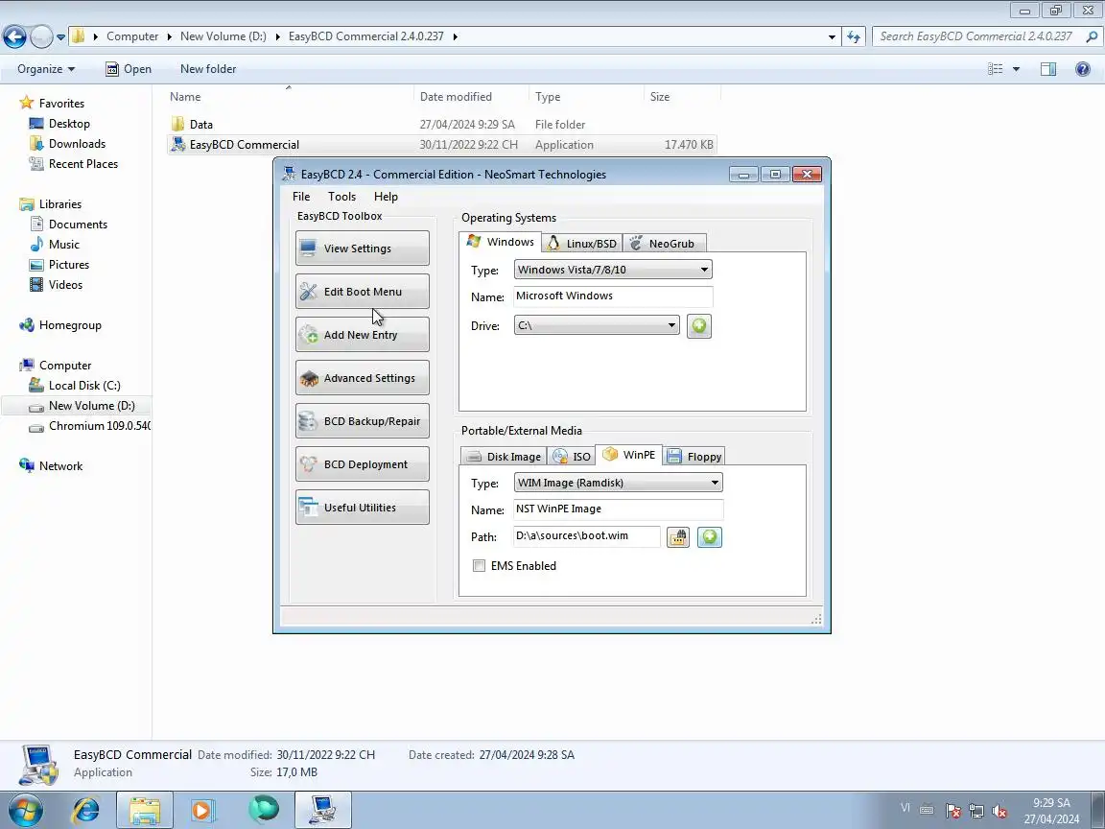Switch to the Floppy tab
This screenshot has width=1105, height=829.
(x=694, y=456)
